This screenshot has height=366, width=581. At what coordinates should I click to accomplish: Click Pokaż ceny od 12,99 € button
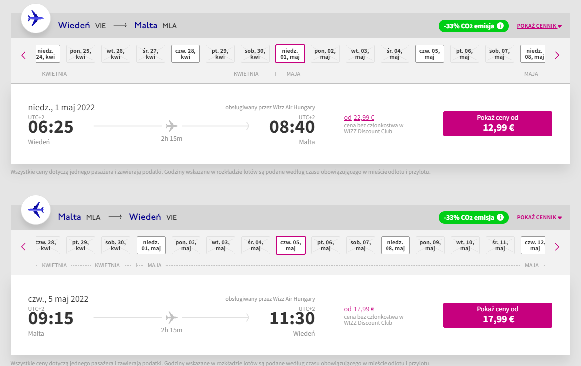[498, 124]
